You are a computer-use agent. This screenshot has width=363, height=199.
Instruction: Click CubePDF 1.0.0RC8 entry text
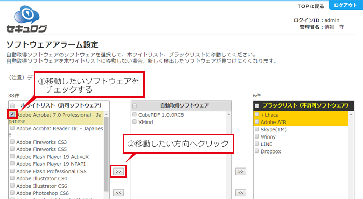pyautogui.click(x=161, y=115)
